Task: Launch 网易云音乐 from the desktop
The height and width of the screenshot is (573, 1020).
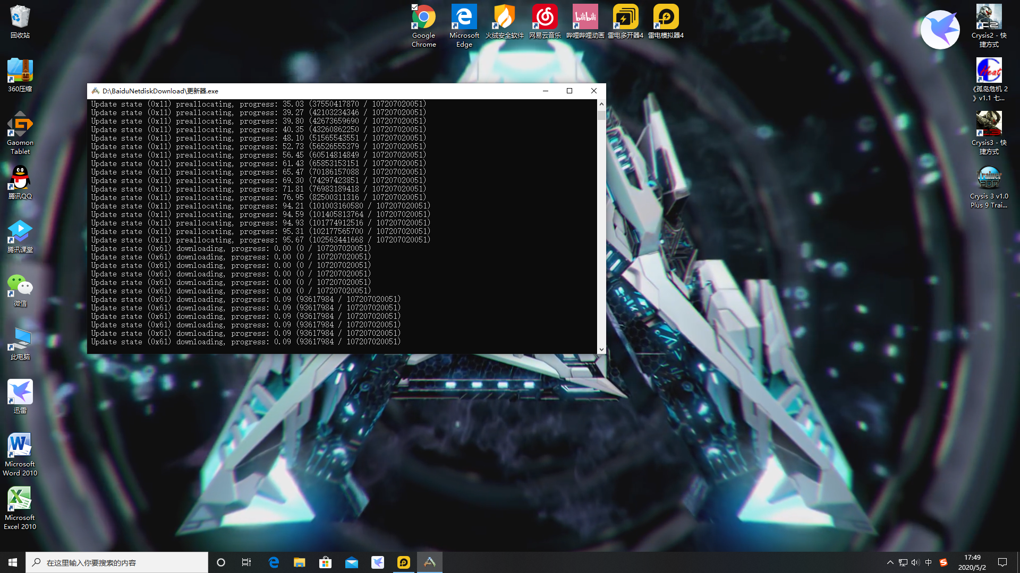Action: click(x=545, y=22)
